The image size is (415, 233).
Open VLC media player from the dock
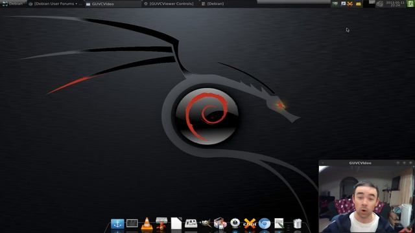[147, 224]
